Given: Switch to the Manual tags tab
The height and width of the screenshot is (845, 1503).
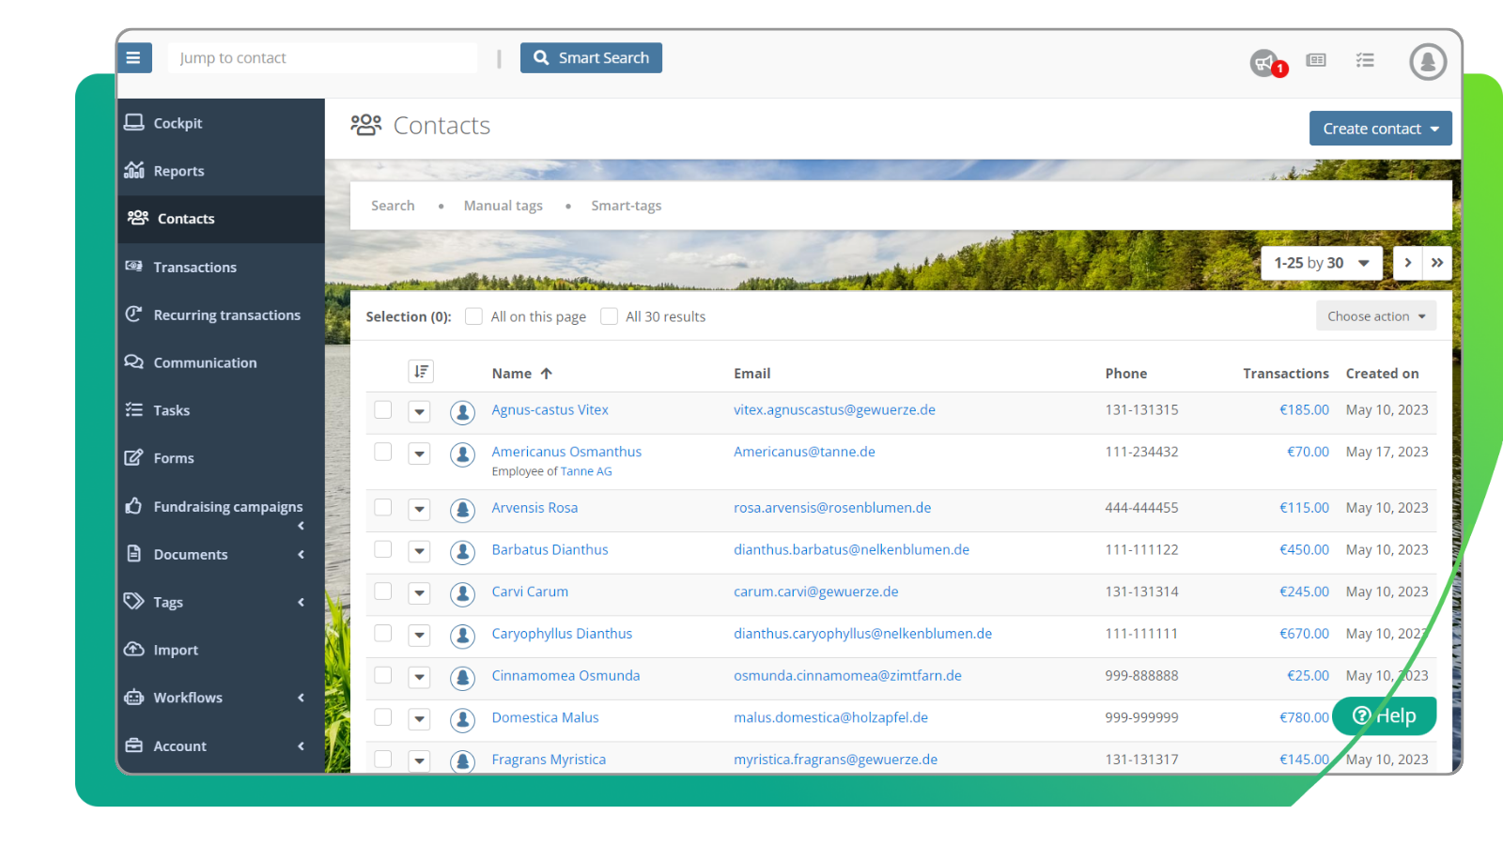Looking at the screenshot, I should tap(503, 205).
